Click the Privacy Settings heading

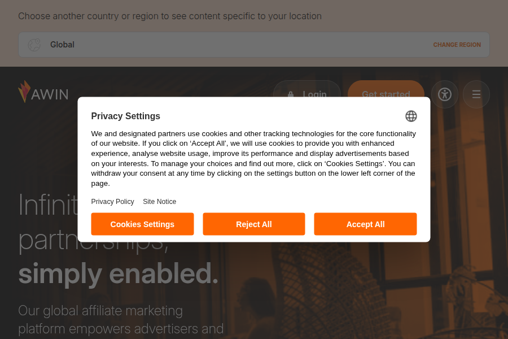(126, 116)
